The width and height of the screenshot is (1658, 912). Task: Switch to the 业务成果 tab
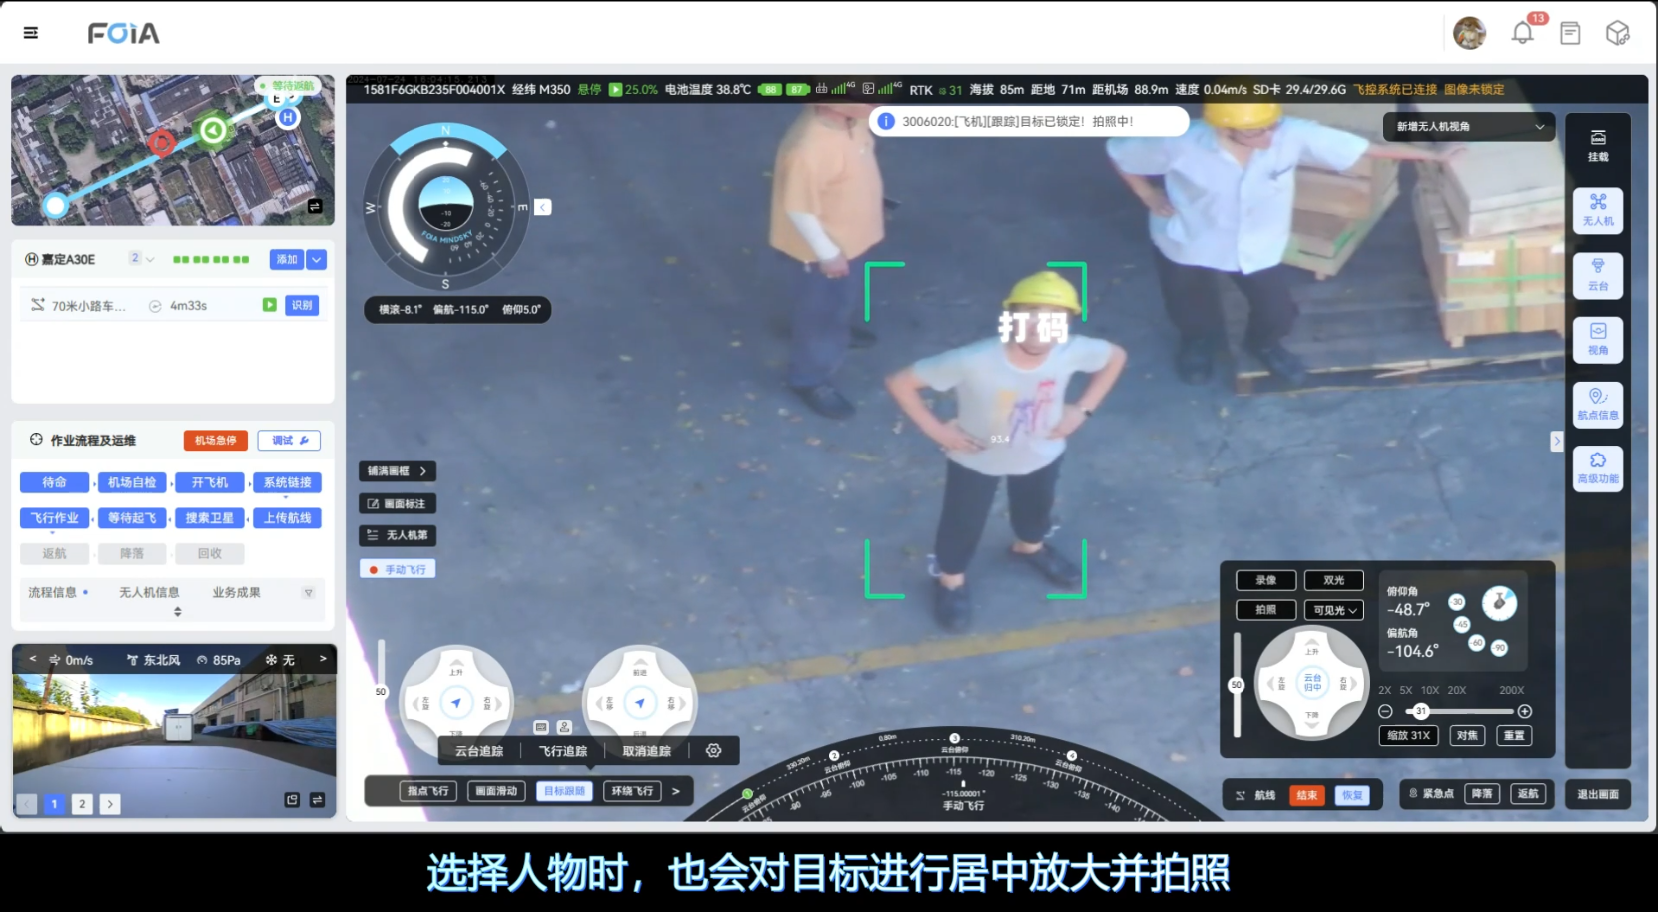point(236,592)
